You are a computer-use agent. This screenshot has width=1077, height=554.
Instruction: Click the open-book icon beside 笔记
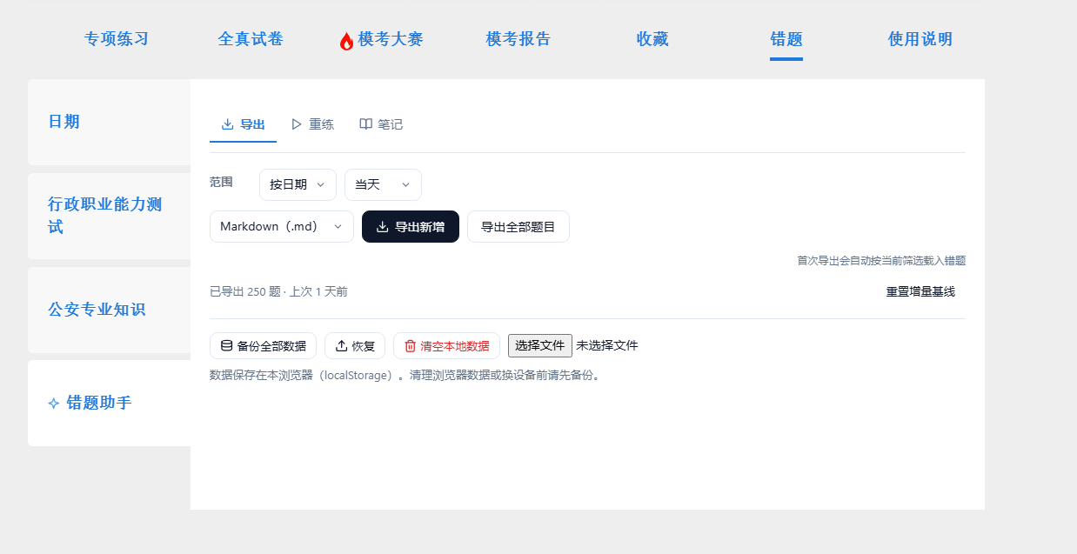tap(366, 124)
